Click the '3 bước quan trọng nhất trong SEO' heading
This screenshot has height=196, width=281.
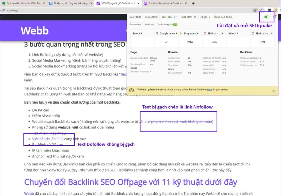point(75,44)
